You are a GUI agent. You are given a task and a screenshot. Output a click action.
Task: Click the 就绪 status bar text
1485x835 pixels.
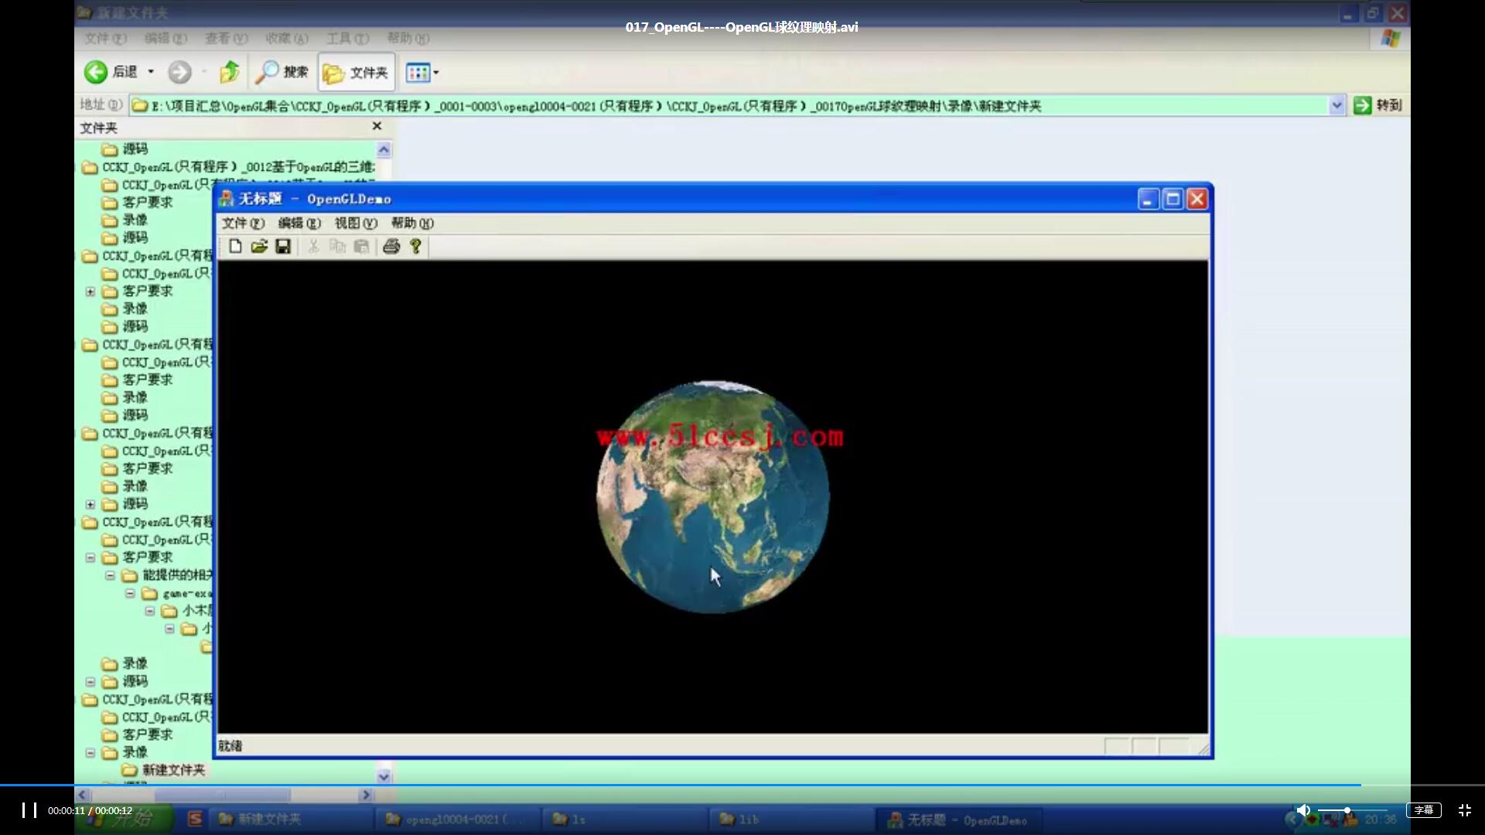pyautogui.click(x=230, y=746)
